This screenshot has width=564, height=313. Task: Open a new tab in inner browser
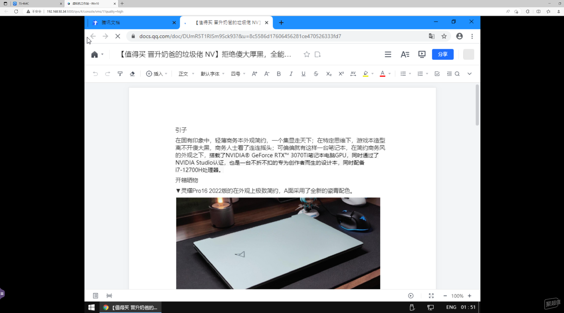[x=281, y=23]
